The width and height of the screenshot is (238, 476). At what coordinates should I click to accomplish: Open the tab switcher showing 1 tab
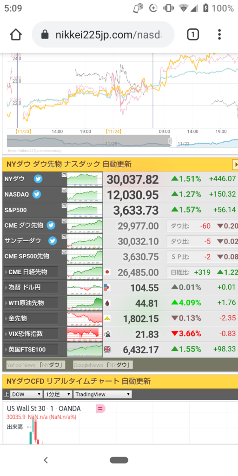click(193, 34)
